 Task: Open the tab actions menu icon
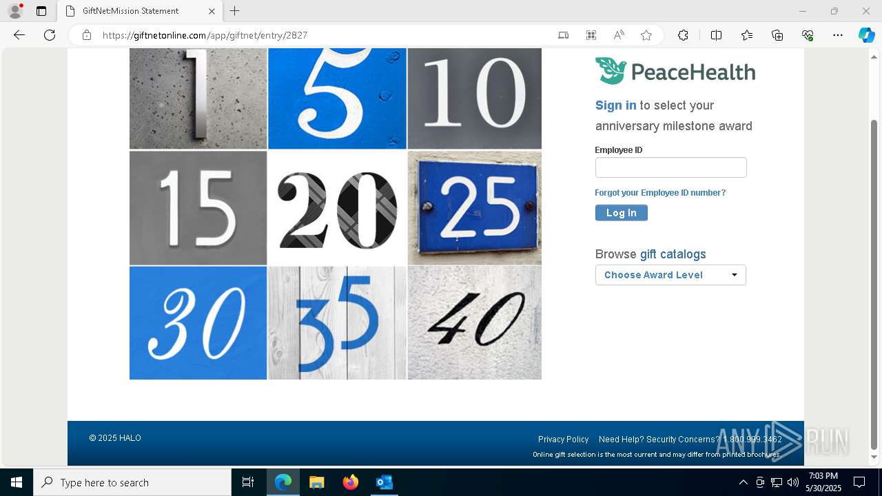click(41, 11)
